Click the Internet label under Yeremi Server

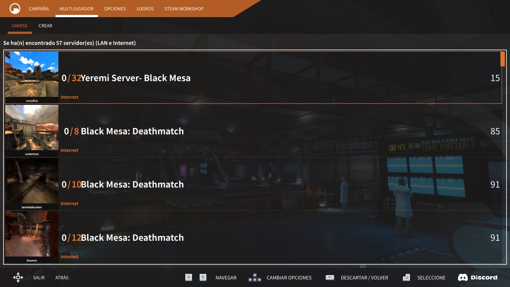click(69, 97)
